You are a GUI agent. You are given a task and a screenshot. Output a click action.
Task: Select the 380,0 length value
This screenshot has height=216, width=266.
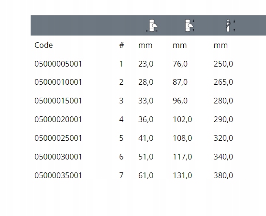(x=223, y=175)
